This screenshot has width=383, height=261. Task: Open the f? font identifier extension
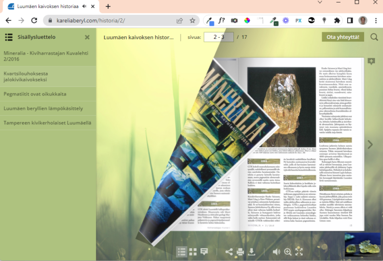(221, 20)
